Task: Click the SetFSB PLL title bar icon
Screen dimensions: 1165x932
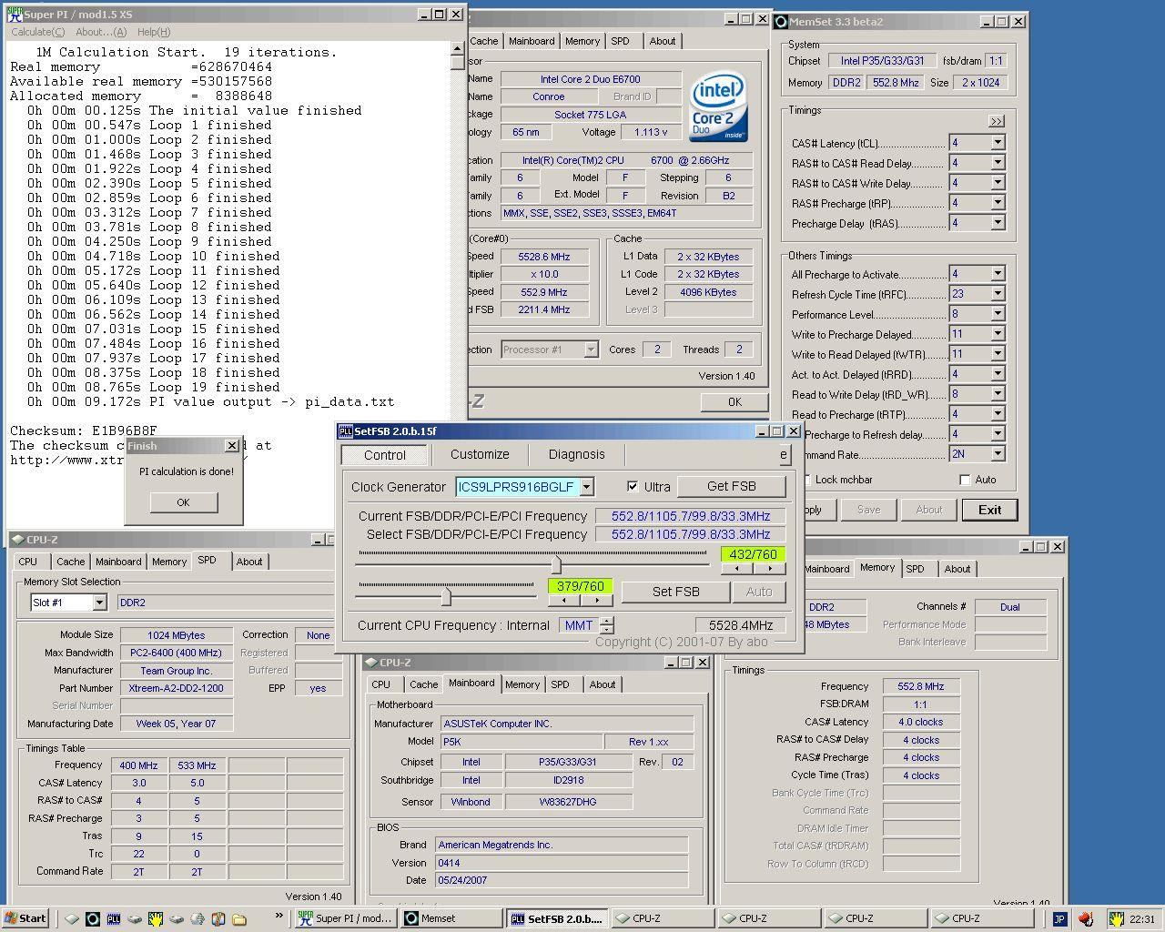Action: pyautogui.click(x=346, y=431)
